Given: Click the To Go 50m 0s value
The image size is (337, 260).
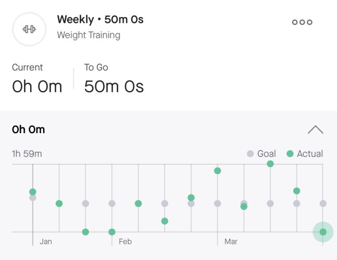Looking at the screenshot, I should (x=114, y=86).
